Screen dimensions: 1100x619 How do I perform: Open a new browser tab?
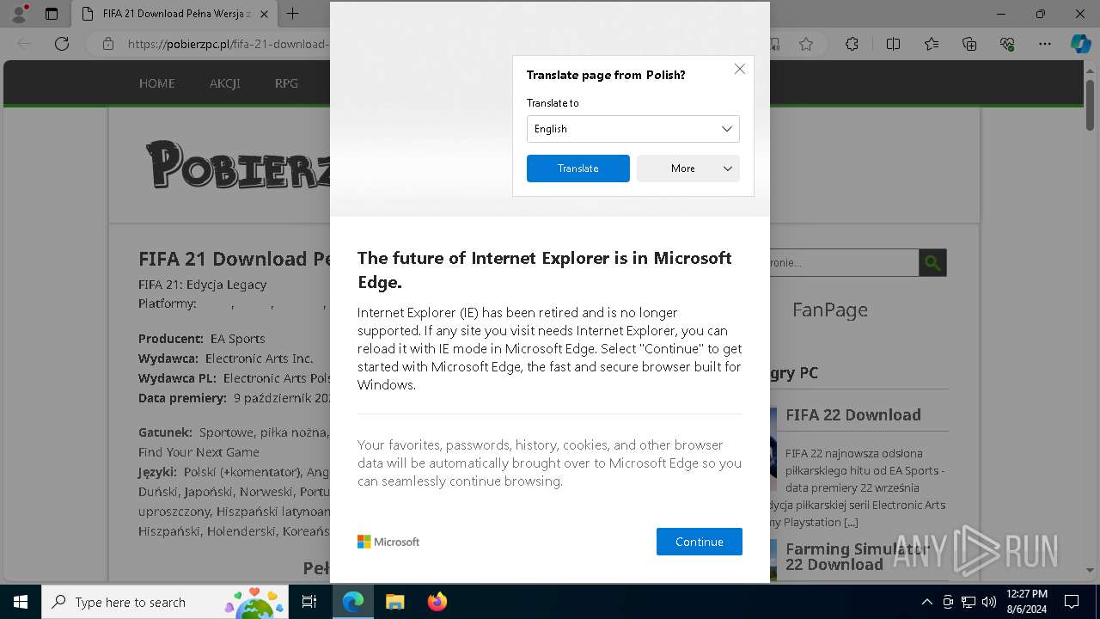293,14
